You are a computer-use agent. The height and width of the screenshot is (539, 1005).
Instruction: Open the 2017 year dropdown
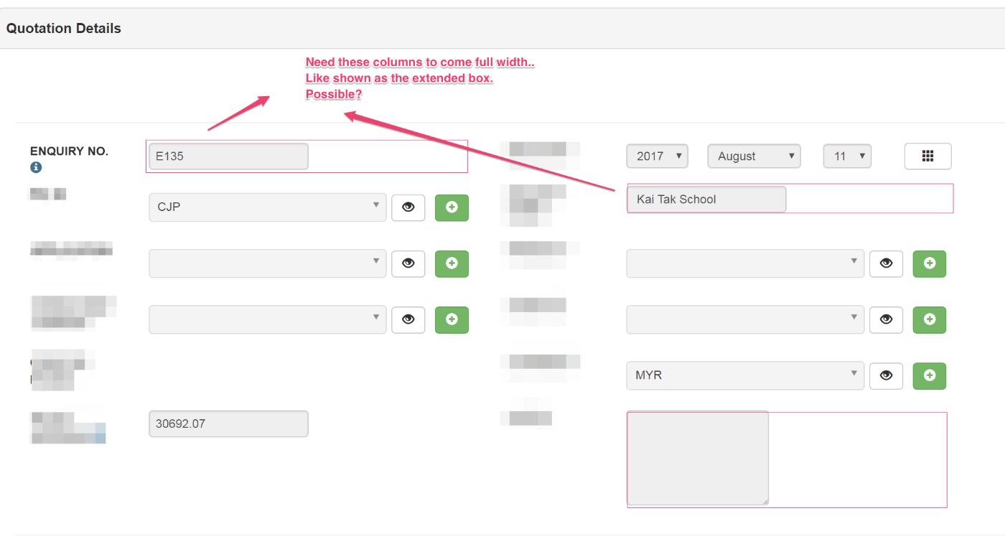click(x=657, y=156)
